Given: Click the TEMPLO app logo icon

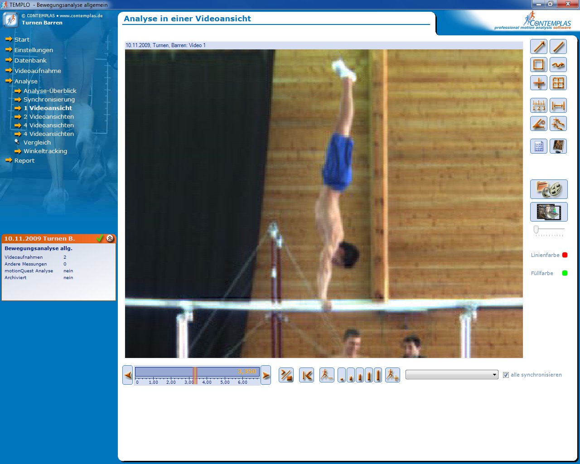Looking at the screenshot, I should click(10, 19).
